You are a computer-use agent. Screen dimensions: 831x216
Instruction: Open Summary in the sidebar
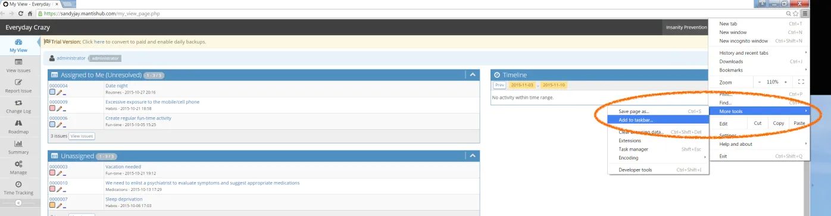point(18,147)
